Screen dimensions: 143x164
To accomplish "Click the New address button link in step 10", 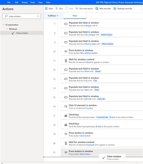I will [x=89, y=53].
